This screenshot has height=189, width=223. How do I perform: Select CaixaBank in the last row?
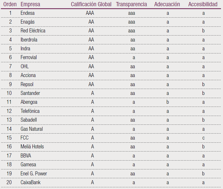pos(30,182)
